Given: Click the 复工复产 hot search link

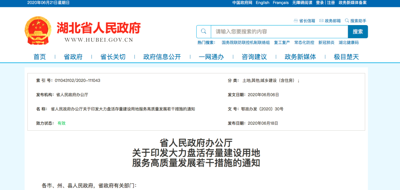Looking at the screenshot, I should tap(282, 42).
